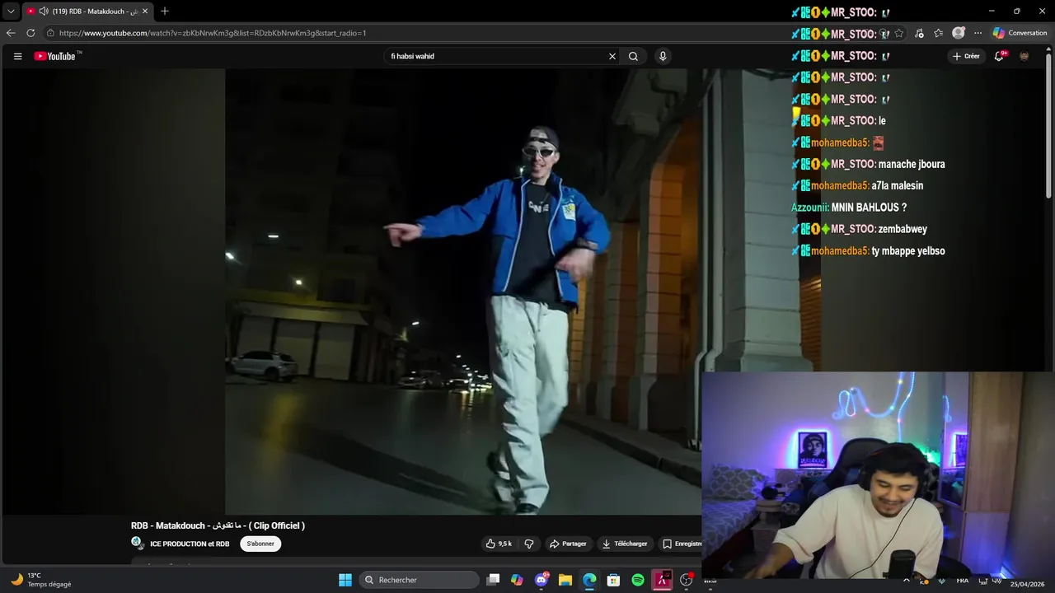Open Microsoft Store from the taskbar
Viewport: 1055px width, 593px height.
[613, 580]
